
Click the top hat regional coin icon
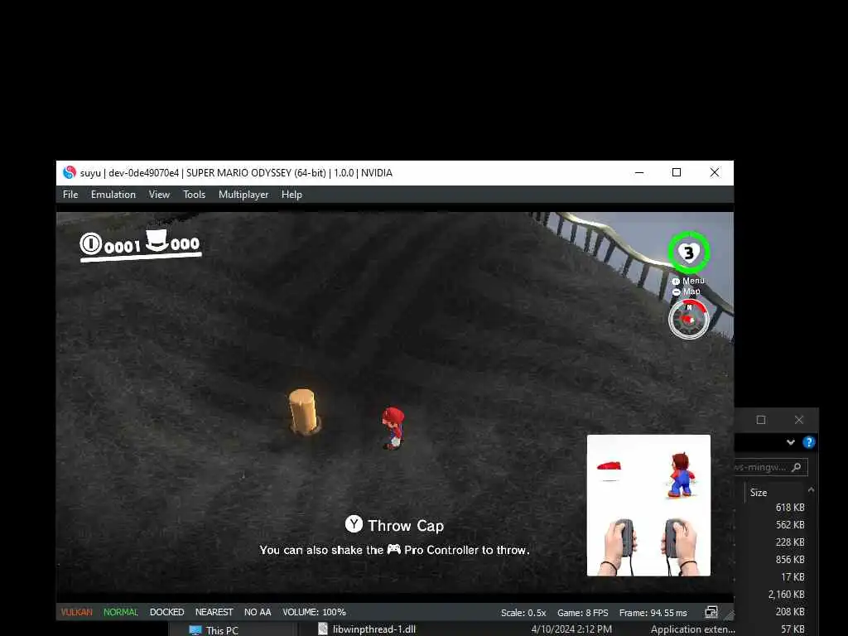click(157, 241)
